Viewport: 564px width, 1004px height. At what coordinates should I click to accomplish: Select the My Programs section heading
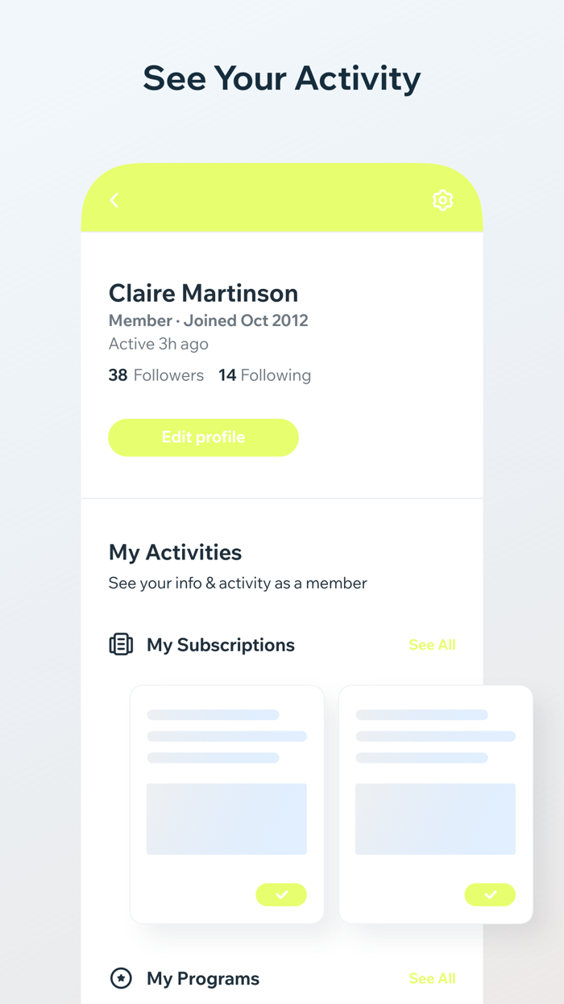pyautogui.click(x=202, y=978)
